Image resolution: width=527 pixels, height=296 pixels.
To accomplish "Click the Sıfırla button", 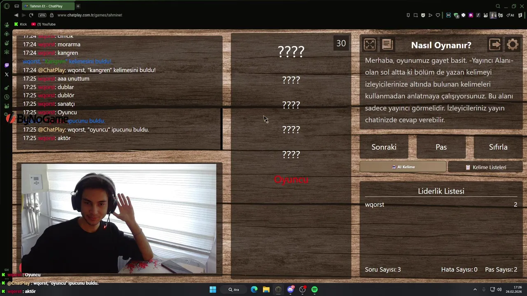I will coord(498,147).
